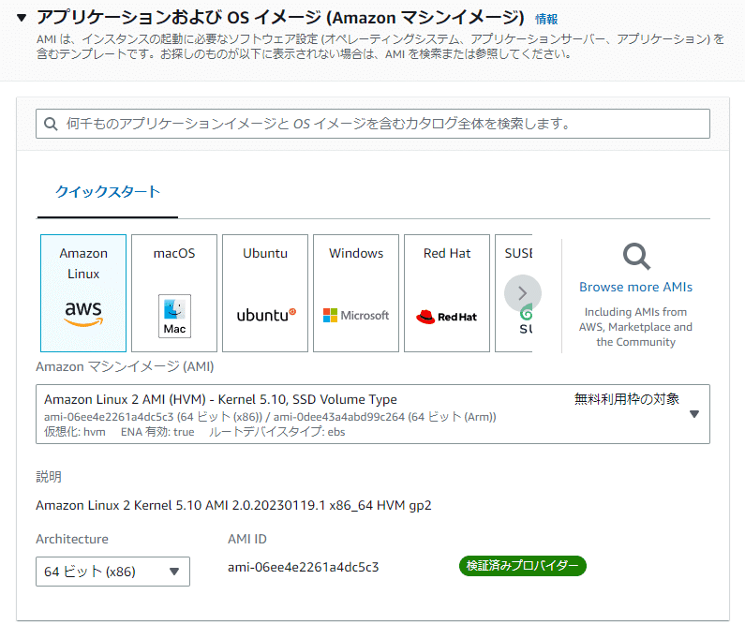
Task: Click the Including AMIs from AWS Marketplace text
Action: point(635,327)
